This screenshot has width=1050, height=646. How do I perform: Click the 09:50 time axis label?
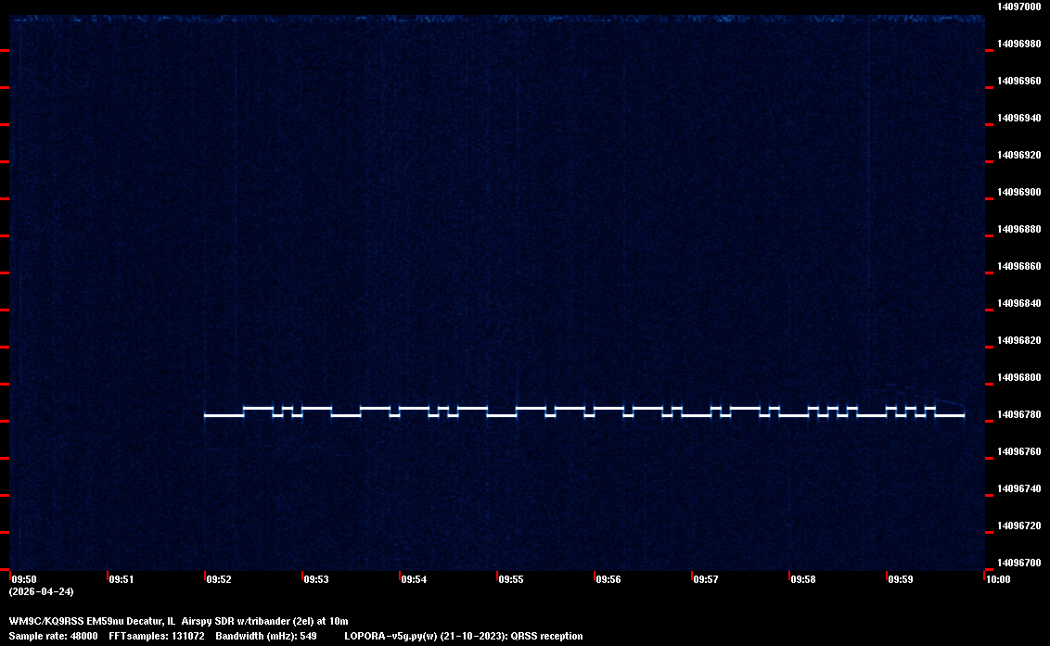[23, 579]
